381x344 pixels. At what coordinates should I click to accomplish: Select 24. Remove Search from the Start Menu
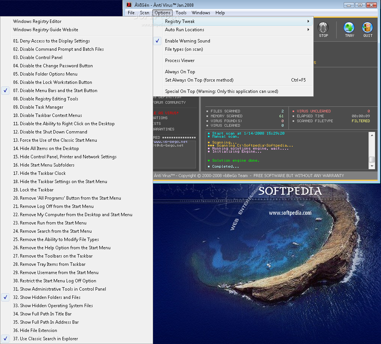coord(77,231)
